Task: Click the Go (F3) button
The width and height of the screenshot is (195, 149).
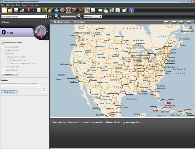Action: click(44, 89)
